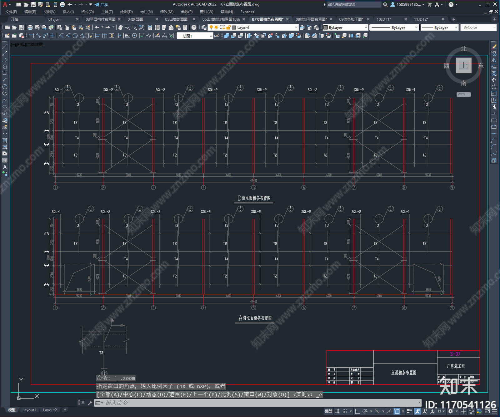This screenshot has width=500, height=417.
Task: Toggle Polar Tracking in status bar
Action: (x=365, y=411)
